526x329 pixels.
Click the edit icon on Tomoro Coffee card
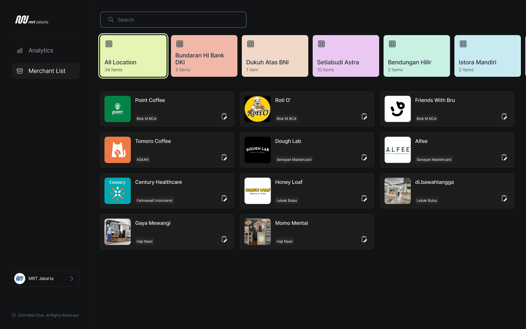[x=224, y=157]
